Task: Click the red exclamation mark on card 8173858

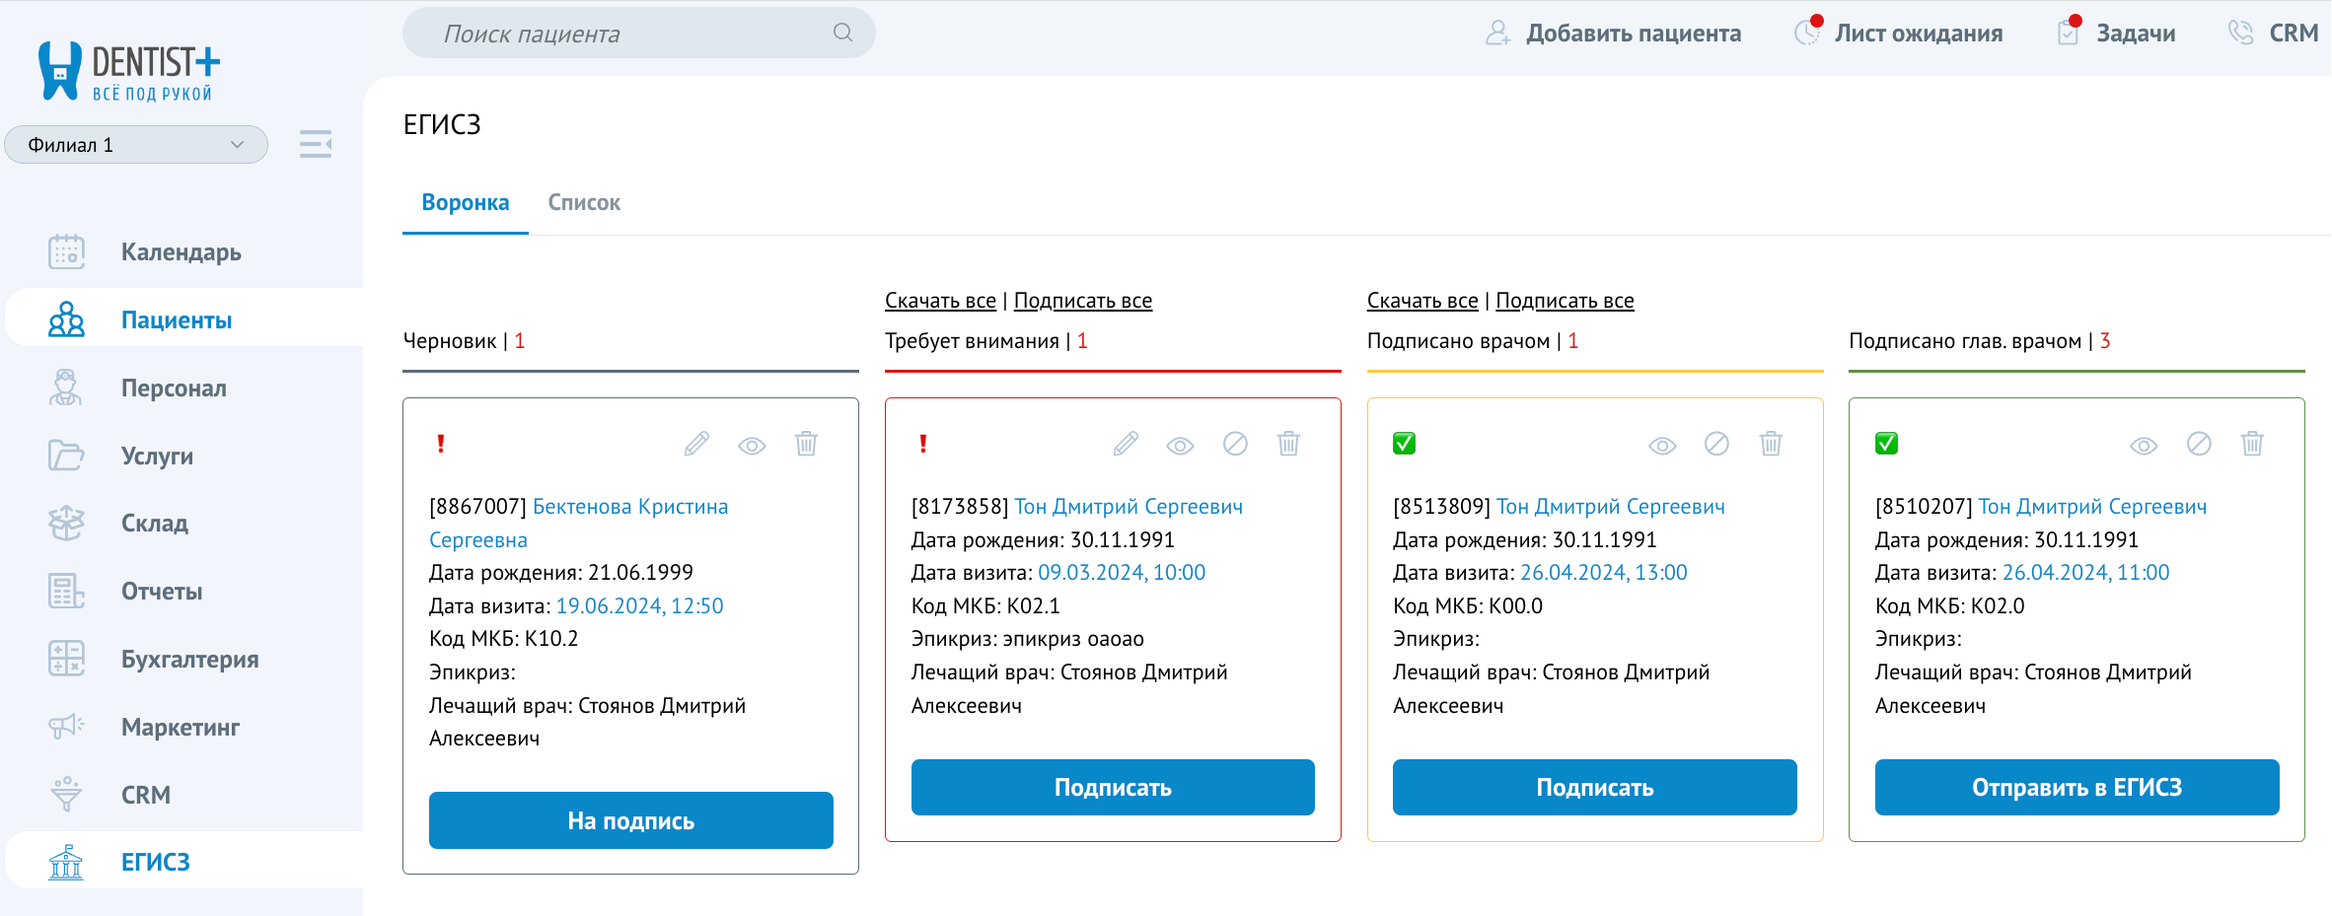Action: (923, 444)
